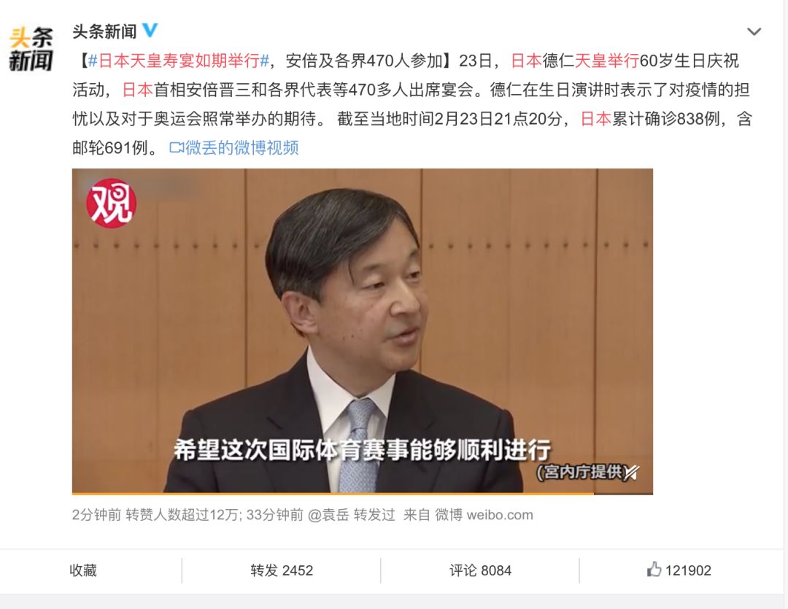This screenshot has width=788, height=609.
Task: Click the 2分钟前 timestamp
Action: (x=96, y=515)
